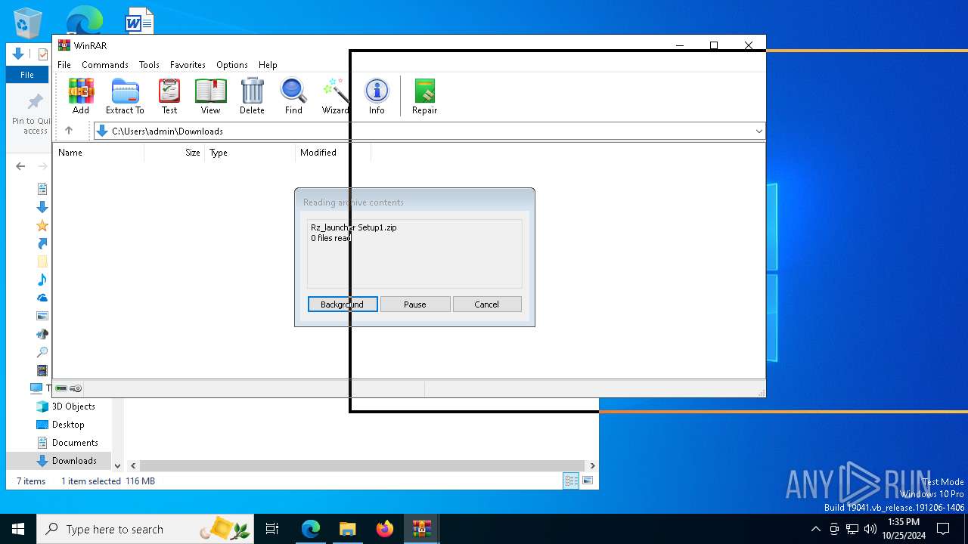Click the Background button in the dialog
968x544 pixels.
343,304
